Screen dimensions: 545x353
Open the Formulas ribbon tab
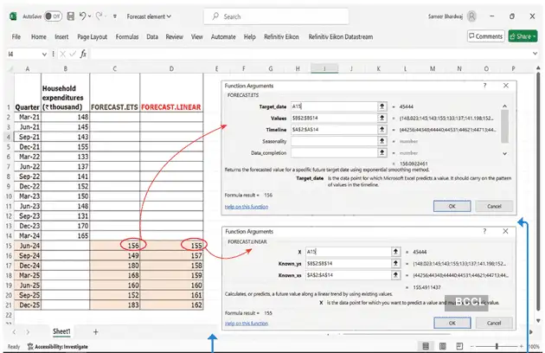coord(128,36)
